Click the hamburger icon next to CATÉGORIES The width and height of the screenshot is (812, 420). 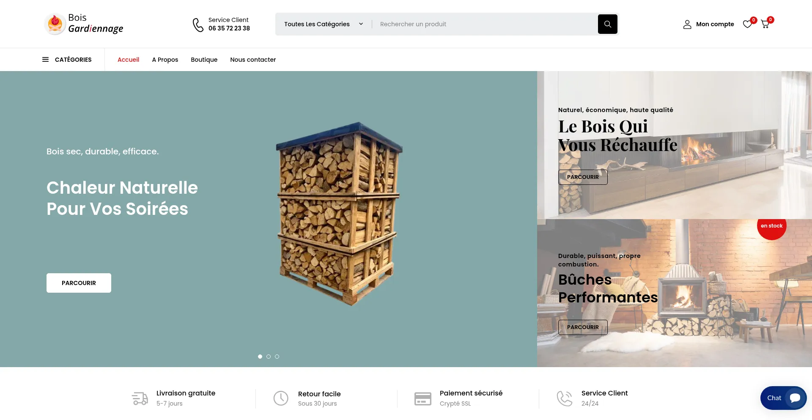pyautogui.click(x=45, y=60)
